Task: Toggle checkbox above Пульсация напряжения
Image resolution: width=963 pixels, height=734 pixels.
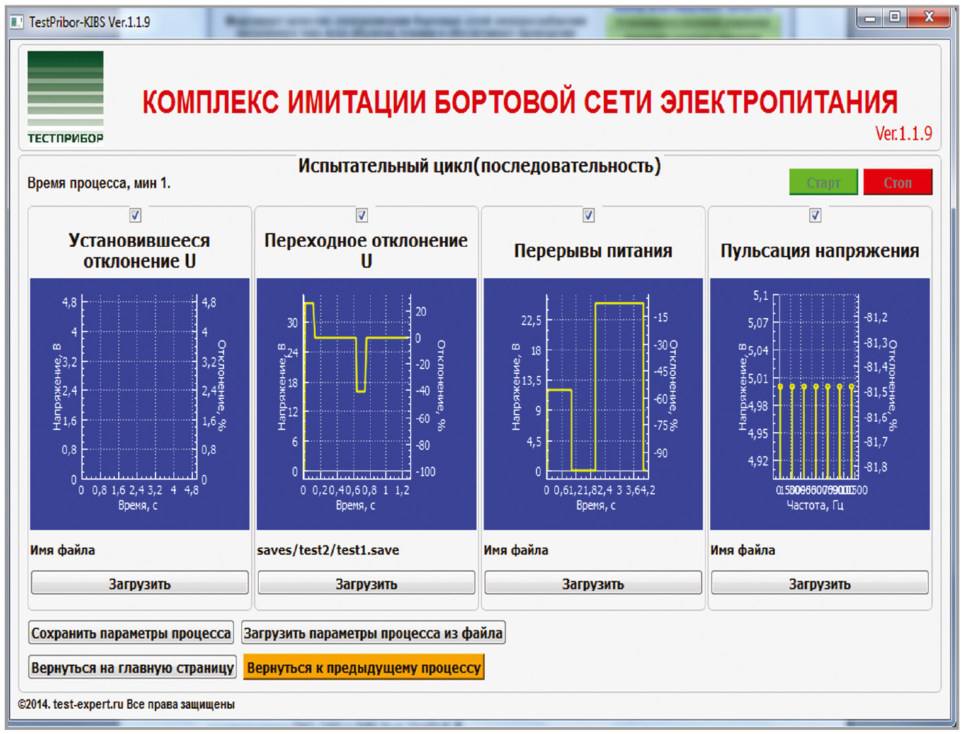Action: coord(816,215)
